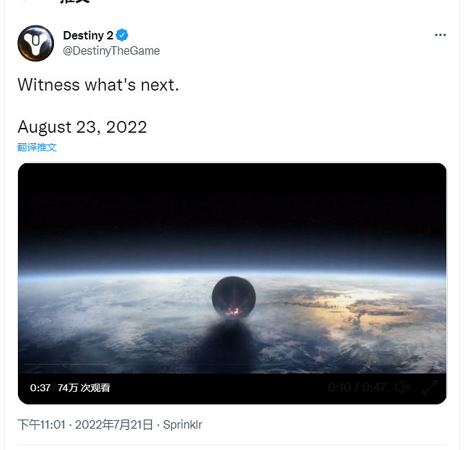
Task: Go to the @DestinyTheGame handle
Action: tap(111, 50)
